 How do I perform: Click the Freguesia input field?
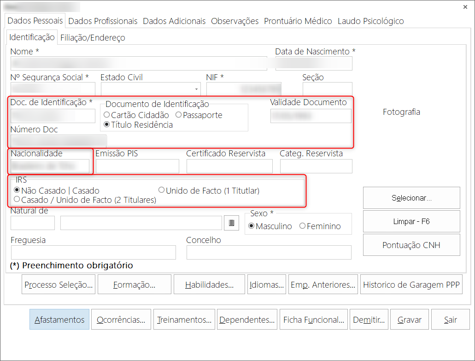94,252
